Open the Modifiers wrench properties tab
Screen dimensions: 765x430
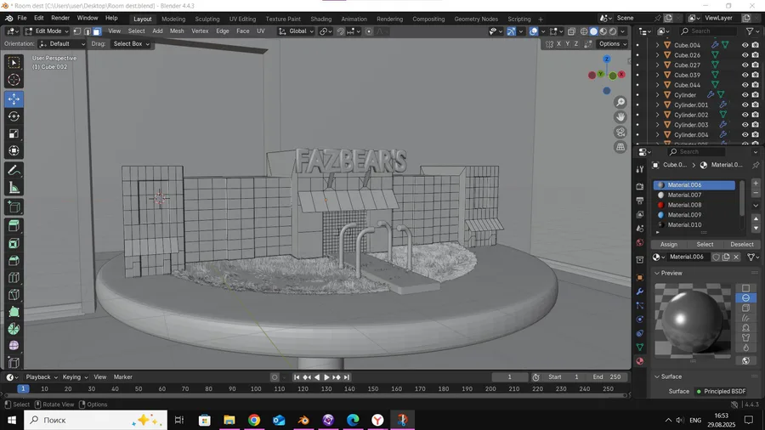(639, 291)
